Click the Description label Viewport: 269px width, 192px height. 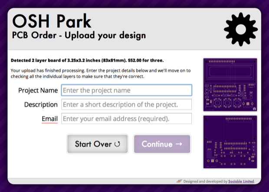41,105
